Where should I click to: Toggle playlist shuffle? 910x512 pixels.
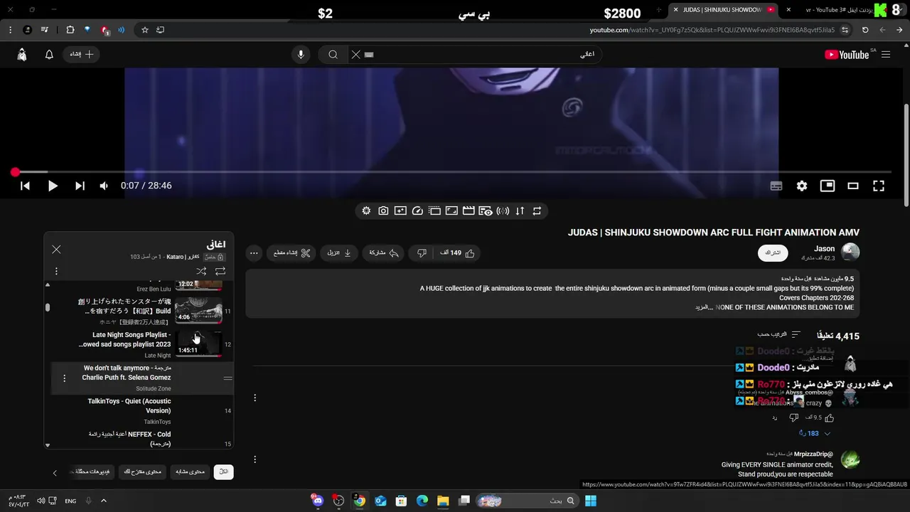coord(201,271)
